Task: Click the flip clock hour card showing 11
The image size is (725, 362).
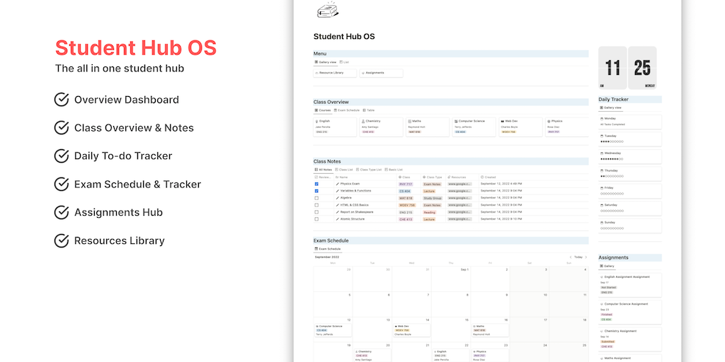Action: point(612,68)
